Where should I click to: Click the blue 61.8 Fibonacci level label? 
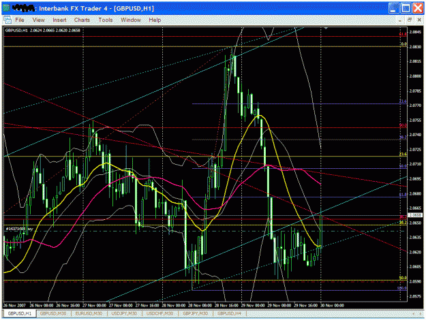[403, 194]
